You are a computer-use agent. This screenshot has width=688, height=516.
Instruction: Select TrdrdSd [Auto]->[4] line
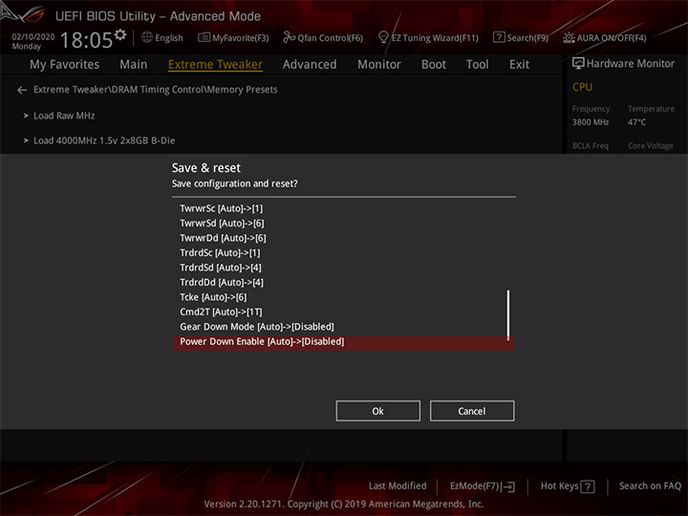pyautogui.click(x=221, y=268)
